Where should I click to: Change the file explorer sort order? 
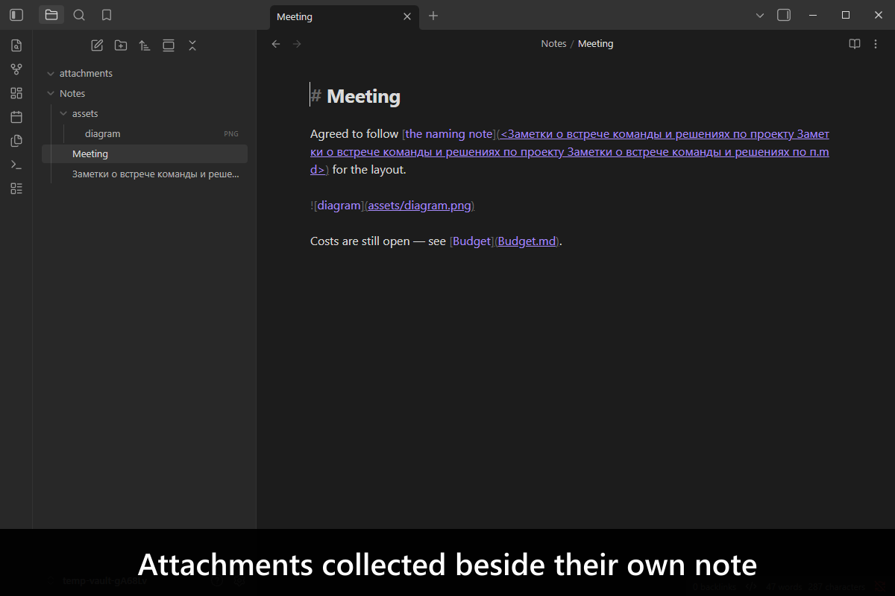(x=145, y=45)
